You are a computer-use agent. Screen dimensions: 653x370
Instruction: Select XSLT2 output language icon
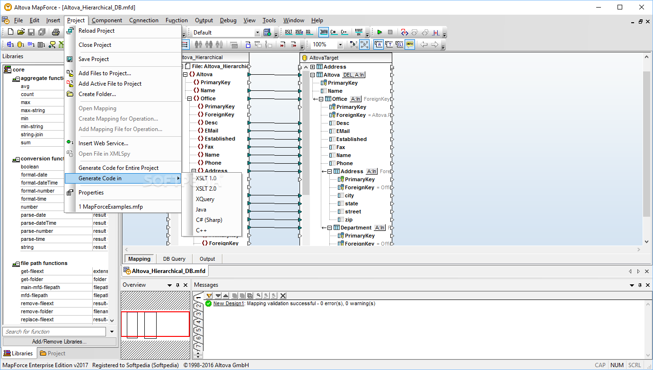point(299,32)
